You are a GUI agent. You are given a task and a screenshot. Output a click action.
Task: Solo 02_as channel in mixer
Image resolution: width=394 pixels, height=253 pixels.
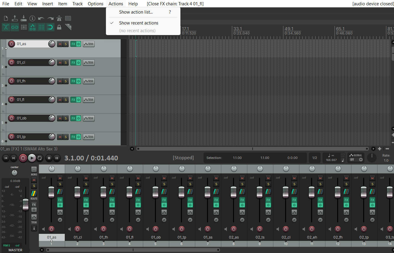coord(242,184)
